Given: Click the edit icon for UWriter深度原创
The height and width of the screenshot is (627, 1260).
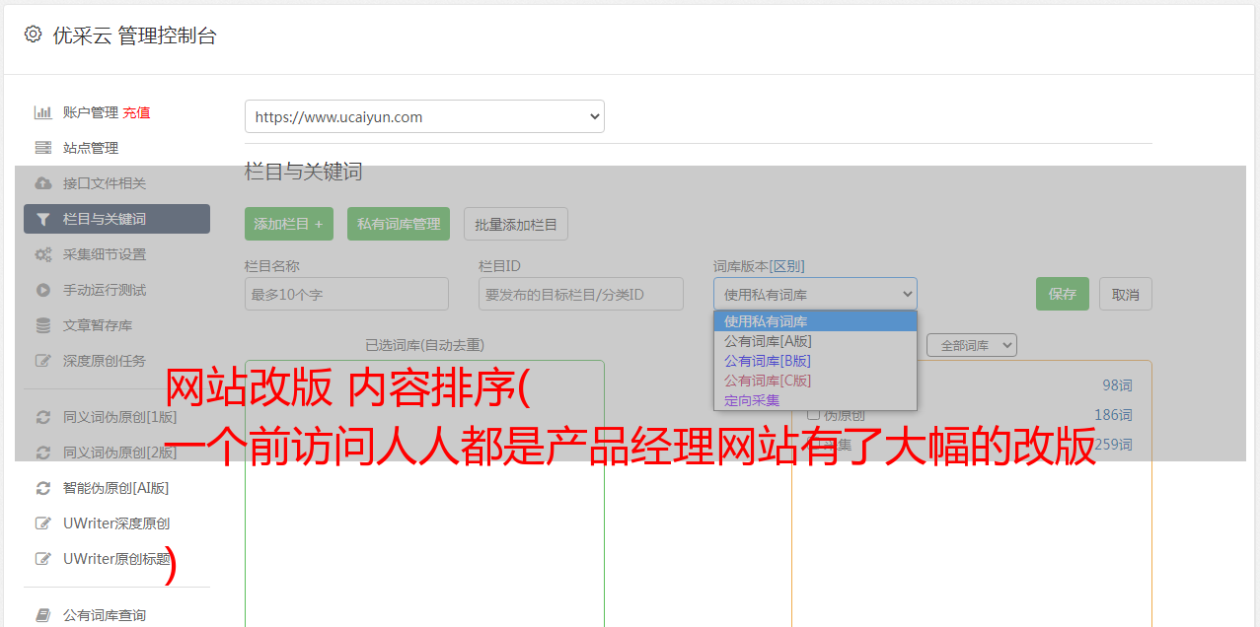Looking at the screenshot, I should 43,523.
